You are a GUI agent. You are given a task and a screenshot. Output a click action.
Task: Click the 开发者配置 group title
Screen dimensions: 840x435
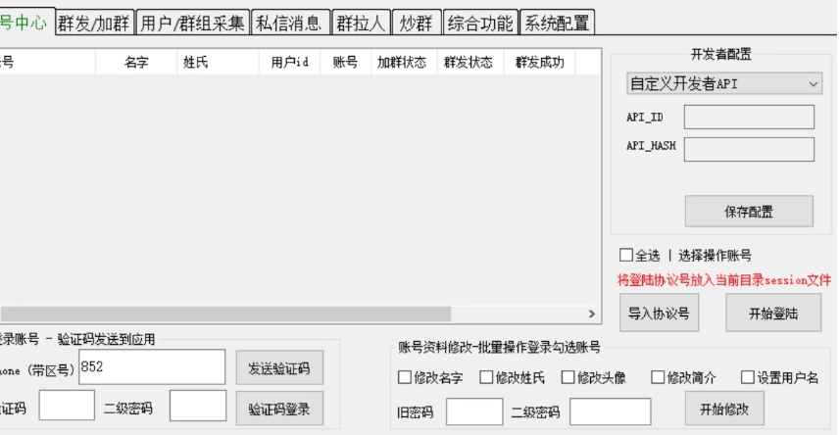pyautogui.click(x=721, y=54)
